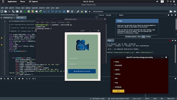Clear console with the eraser icon
Image resolution: width=177 pixels, height=100 pixels.
pyautogui.click(x=173, y=40)
